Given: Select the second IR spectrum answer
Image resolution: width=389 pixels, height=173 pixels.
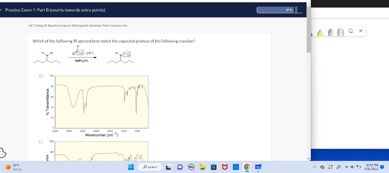Looking at the screenshot, I should pyautogui.click(x=40, y=142).
